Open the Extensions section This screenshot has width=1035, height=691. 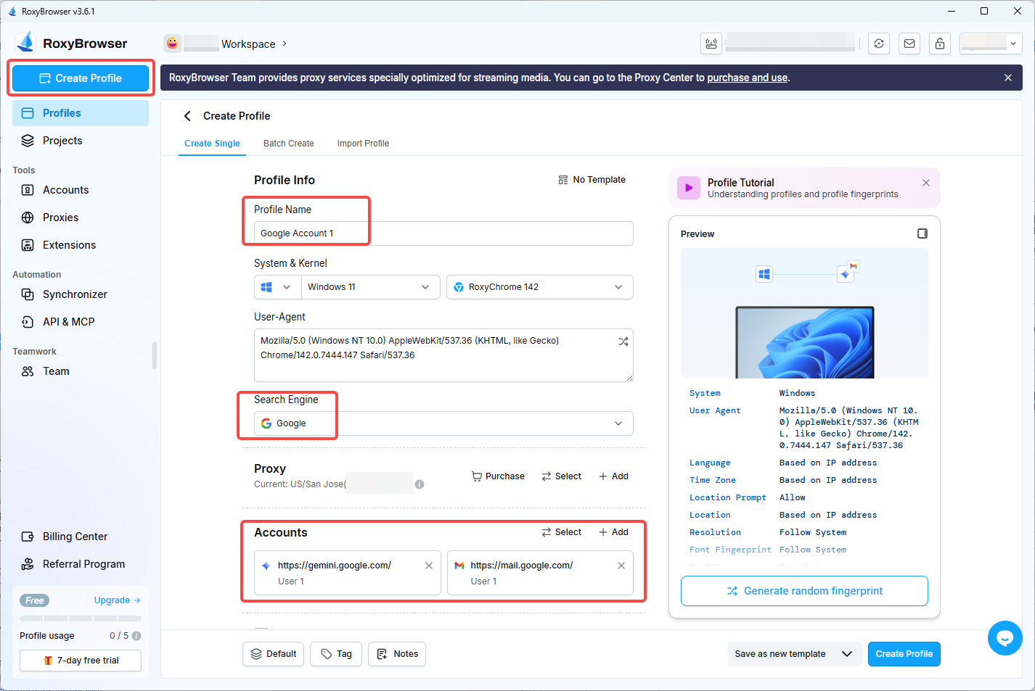point(68,244)
